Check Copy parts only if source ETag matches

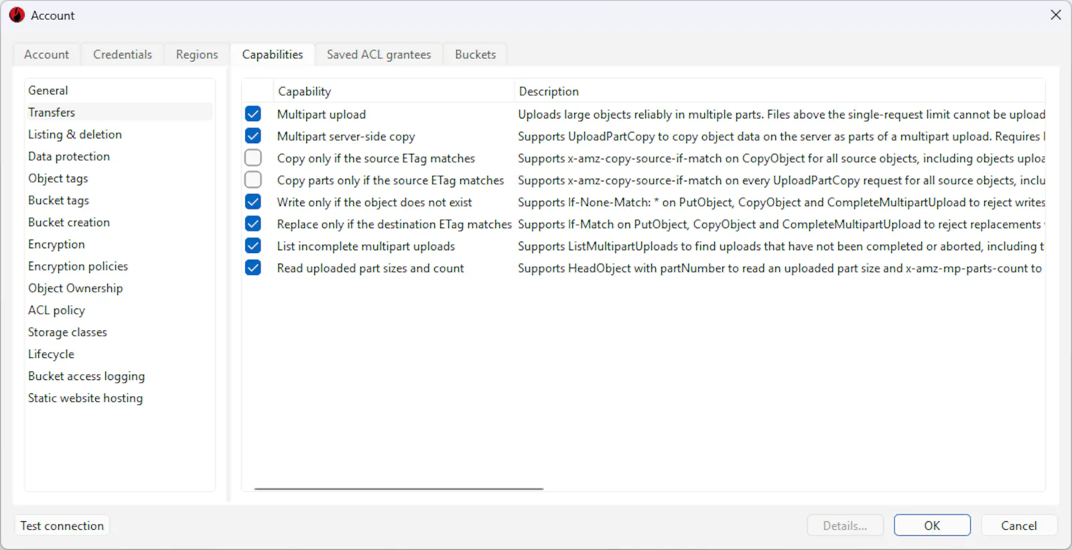pyautogui.click(x=253, y=180)
